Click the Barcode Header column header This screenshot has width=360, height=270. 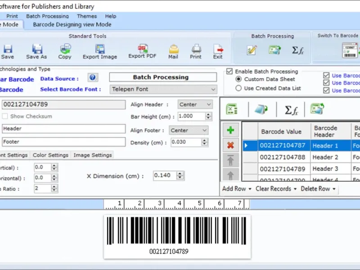click(331, 131)
